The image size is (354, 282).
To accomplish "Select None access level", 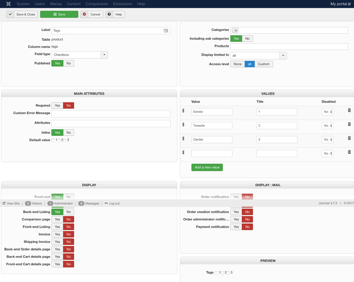I will click(238, 64).
